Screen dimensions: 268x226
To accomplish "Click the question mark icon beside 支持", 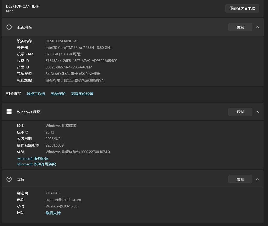I will [x=9, y=179].
